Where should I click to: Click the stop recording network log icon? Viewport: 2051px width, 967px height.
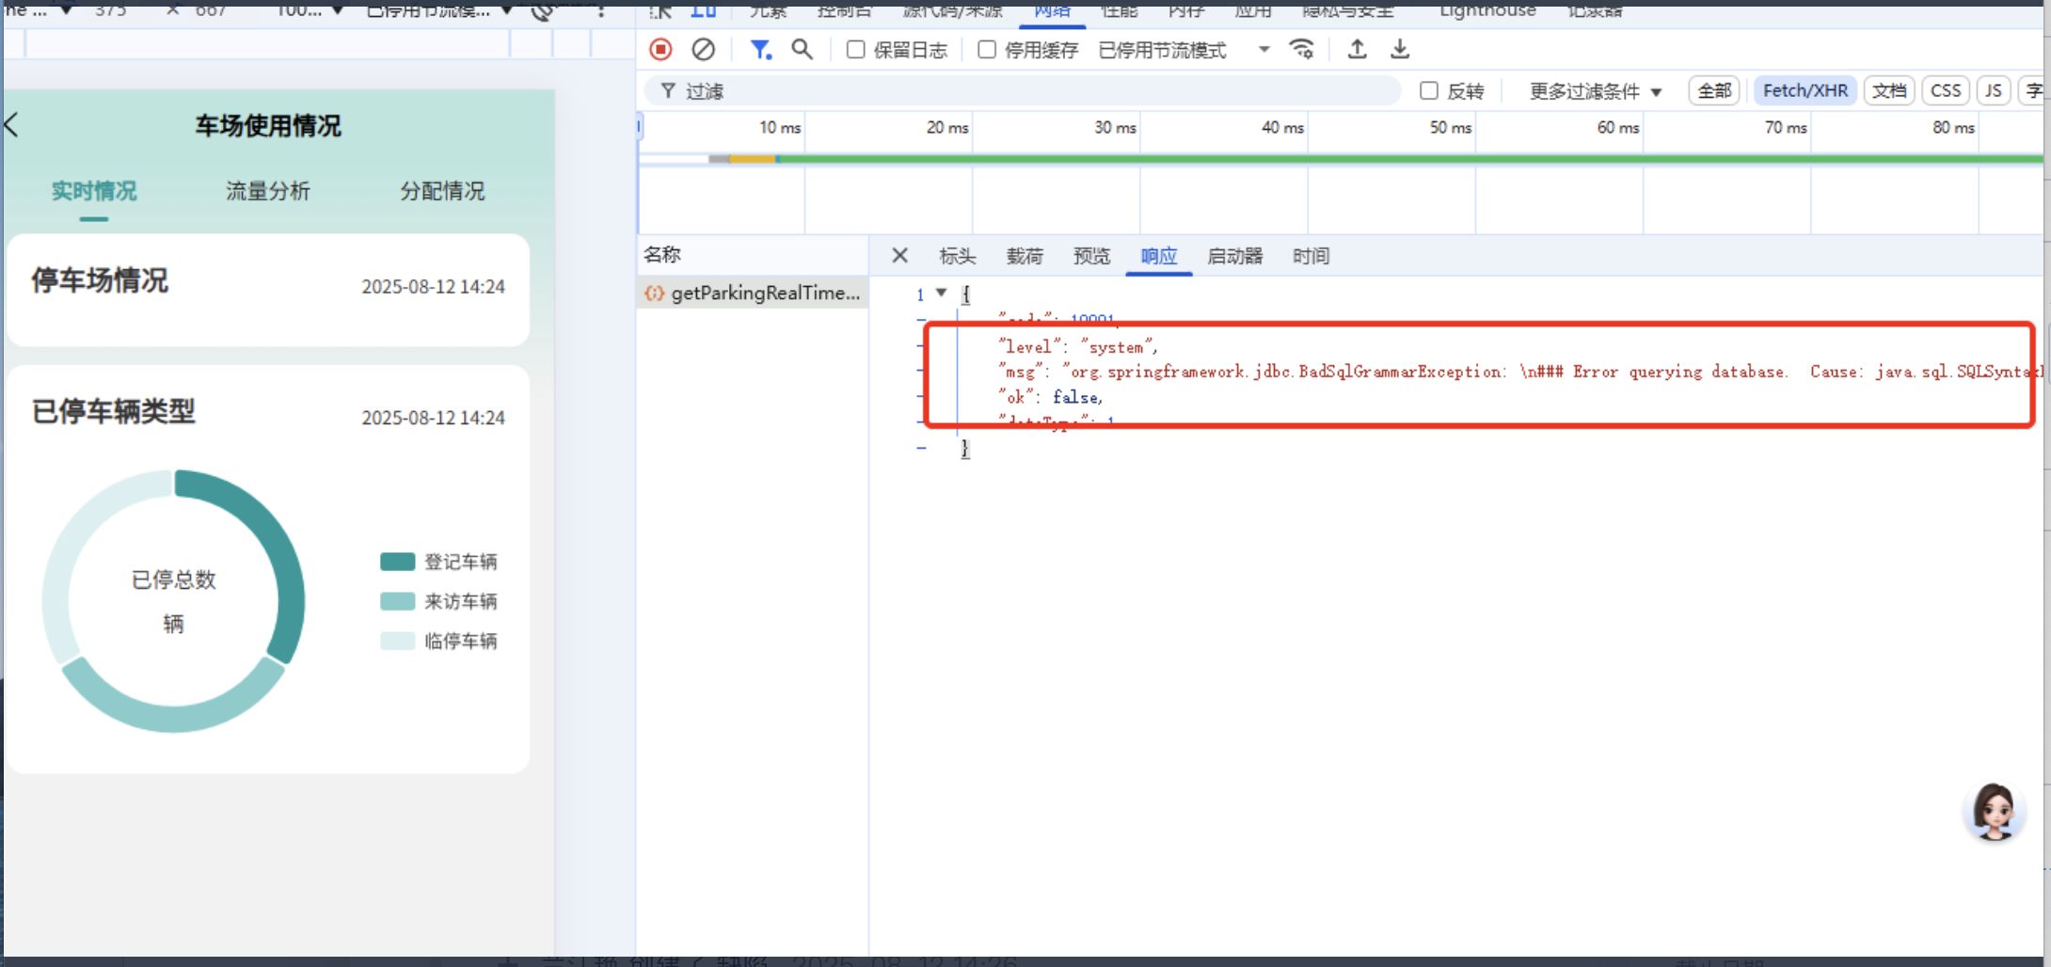click(660, 49)
